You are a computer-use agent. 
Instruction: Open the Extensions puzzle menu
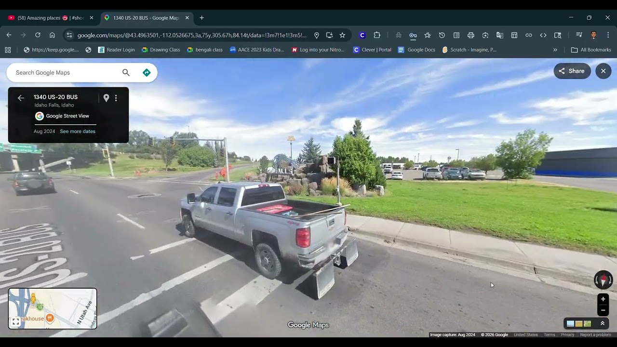377,35
